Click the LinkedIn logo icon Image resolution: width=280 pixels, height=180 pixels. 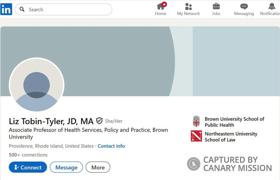tap(6, 9)
